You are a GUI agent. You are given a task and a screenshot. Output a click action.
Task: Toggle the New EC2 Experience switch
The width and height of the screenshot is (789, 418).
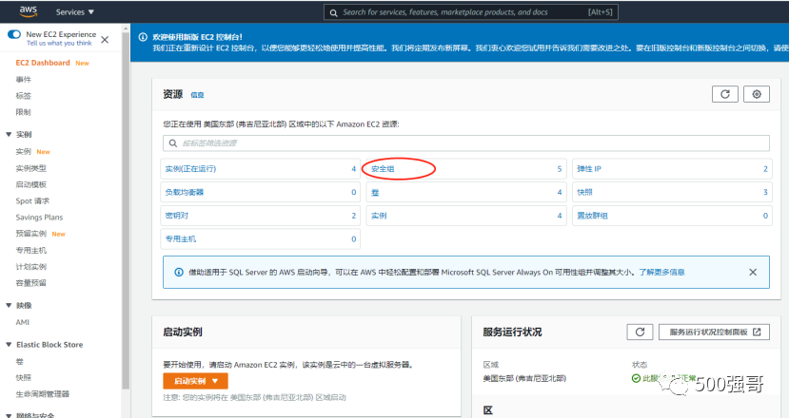click(14, 34)
